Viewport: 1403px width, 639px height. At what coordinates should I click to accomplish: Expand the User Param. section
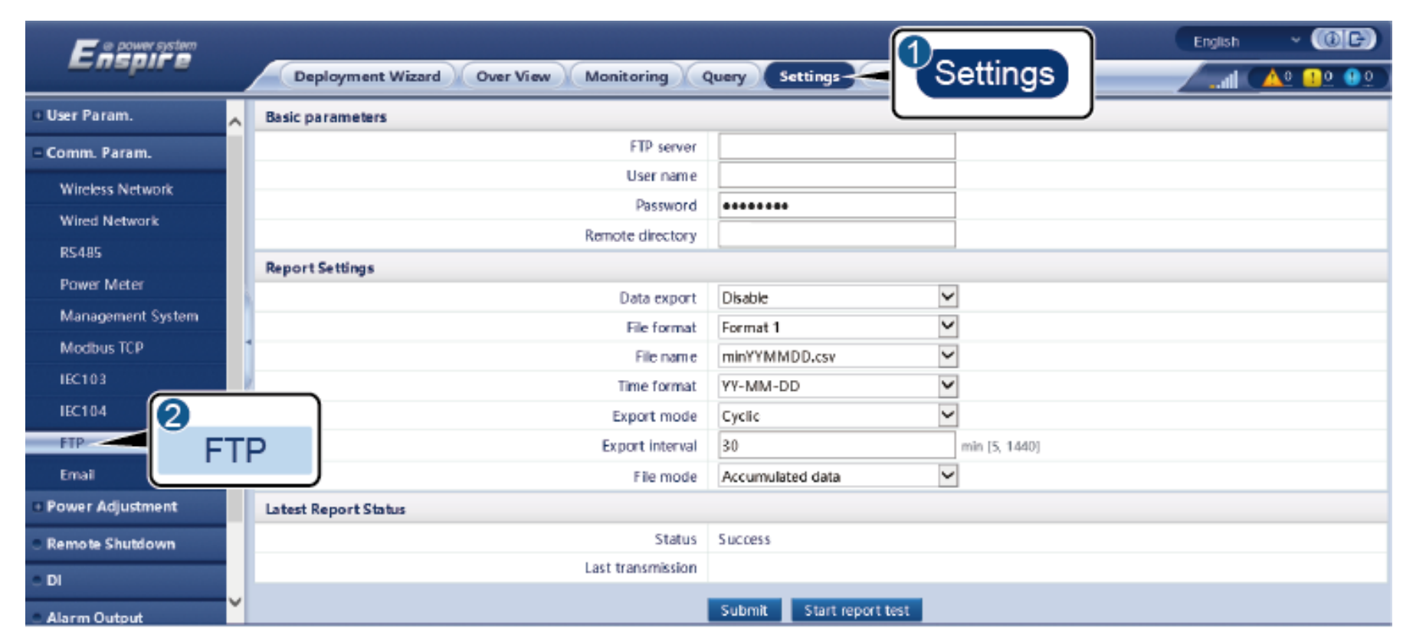(126, 116)
